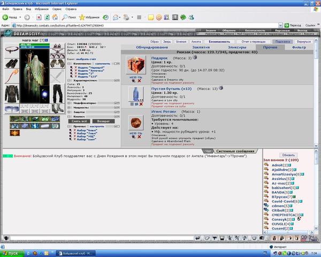Click the gloves equipment slot icon
321x257 pixels.
pyautogui.click(x=58, y=63)
